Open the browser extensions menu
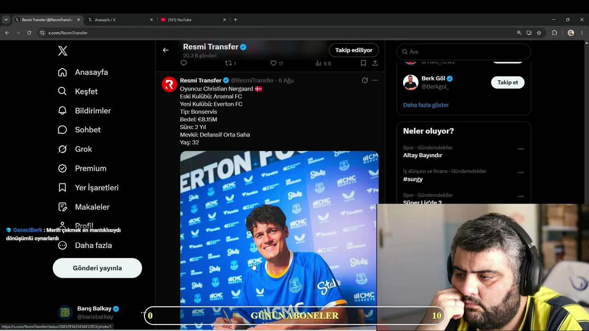 click(x=554, y=33)
